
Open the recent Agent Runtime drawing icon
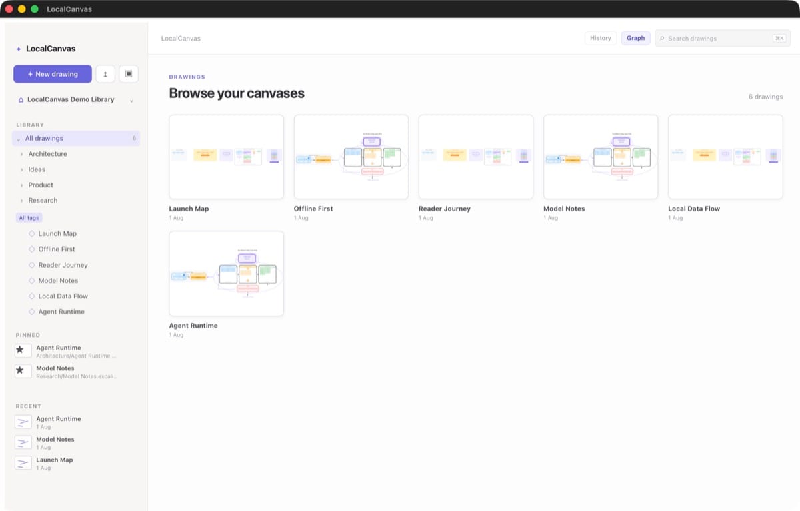[x=23, y=422]
